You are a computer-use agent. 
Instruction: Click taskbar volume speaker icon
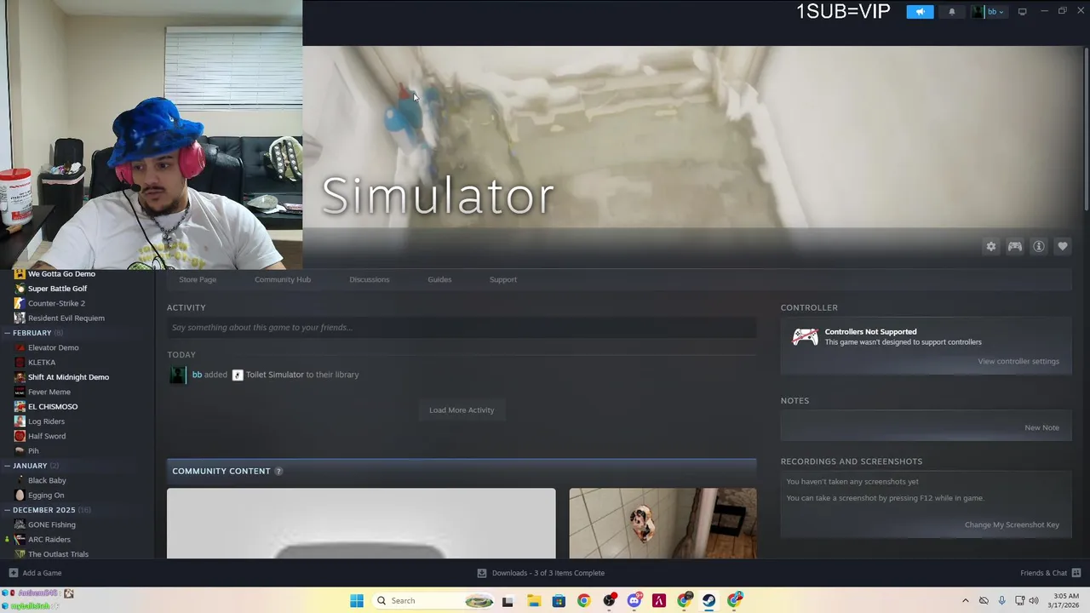click(x=1033, y=600)
